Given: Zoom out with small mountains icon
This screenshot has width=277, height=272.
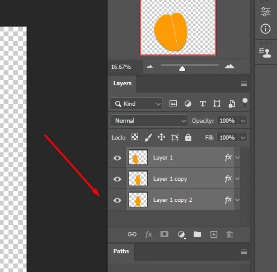Looking at the screenshot, I should 150,66.
